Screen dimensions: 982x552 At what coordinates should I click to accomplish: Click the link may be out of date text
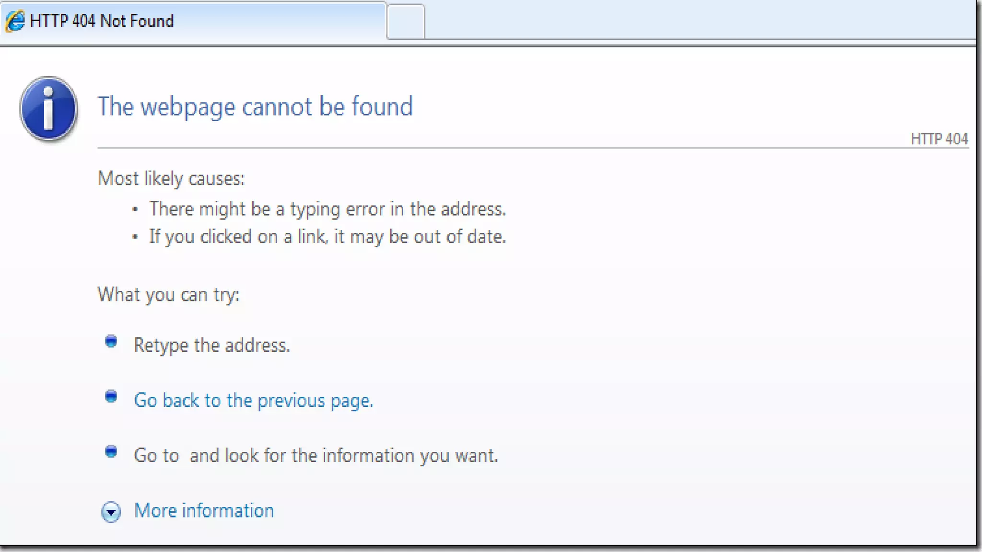click(x=327, y=237)
